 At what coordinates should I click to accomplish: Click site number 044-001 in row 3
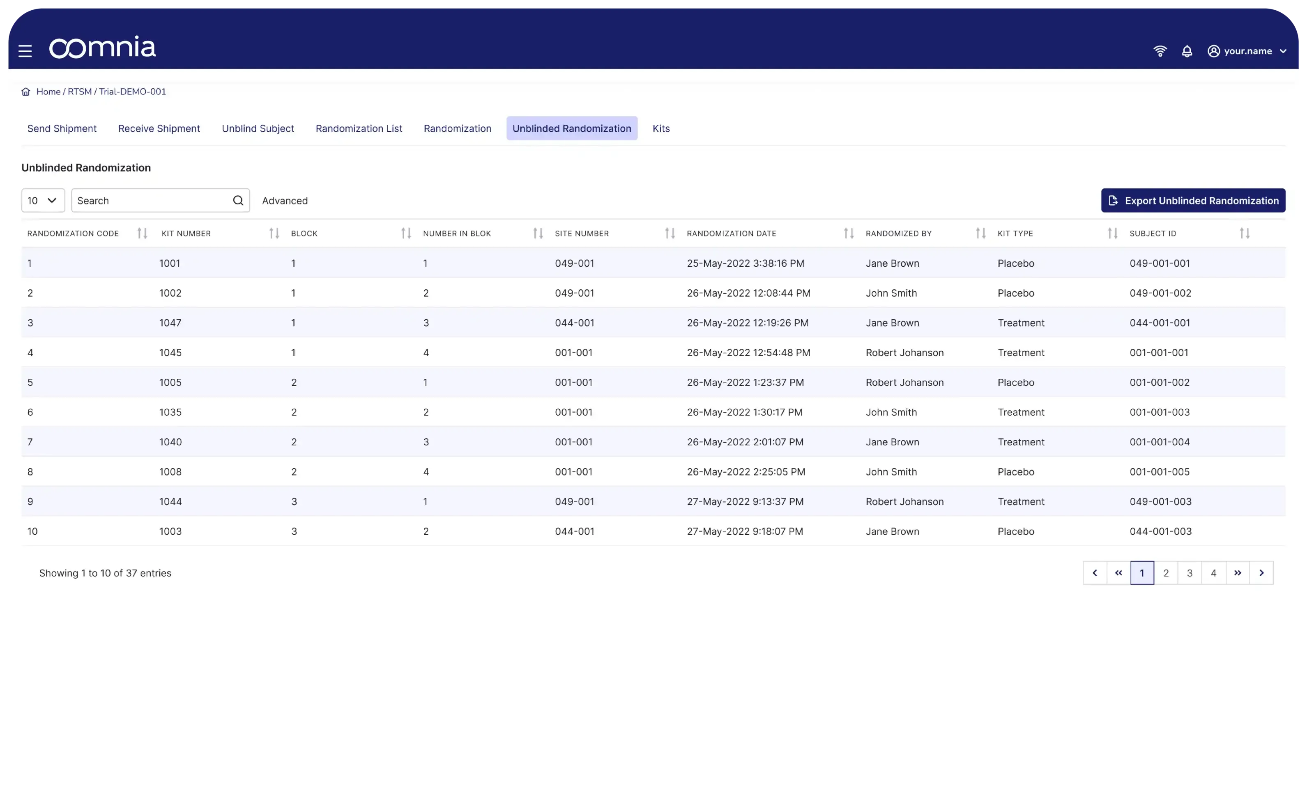coord(574,323)
